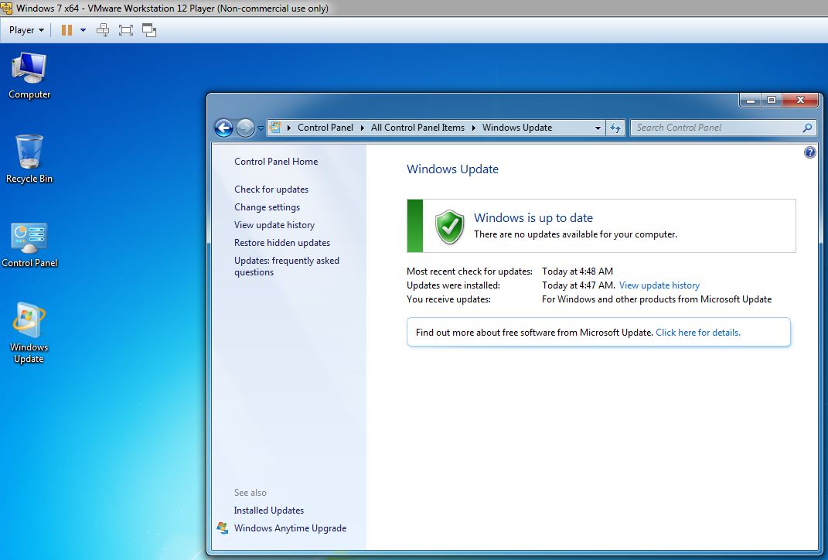Refresh the Control Panel address bar
The height and width of the screenshot is (560, 828).
615,128
